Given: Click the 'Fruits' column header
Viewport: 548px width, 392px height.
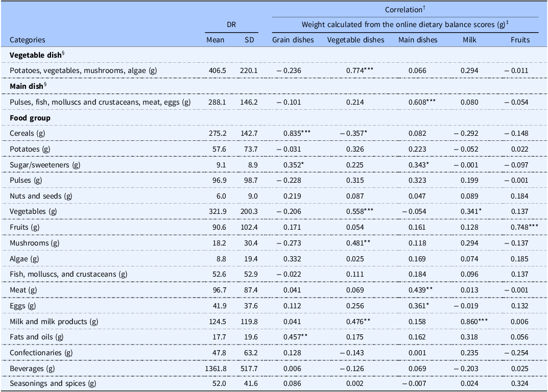Looking at the screenshot, I should click(519, 40).
